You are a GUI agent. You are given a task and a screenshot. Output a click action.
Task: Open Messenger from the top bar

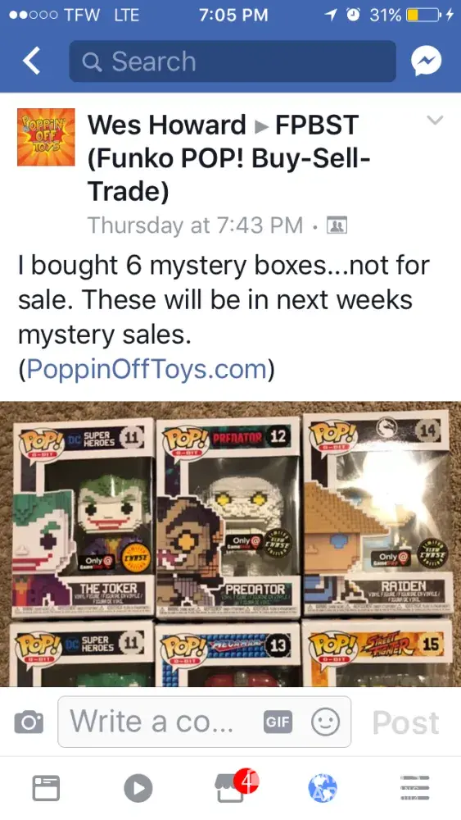[x=426, y=61]
